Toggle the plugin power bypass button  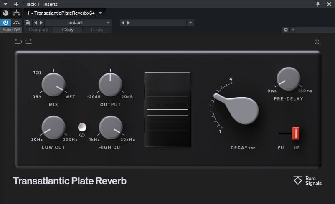pyautogui.click(x=5, y=23)
